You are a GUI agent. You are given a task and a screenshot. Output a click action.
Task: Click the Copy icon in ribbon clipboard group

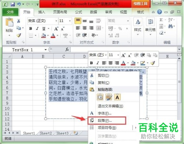point(19,28)
